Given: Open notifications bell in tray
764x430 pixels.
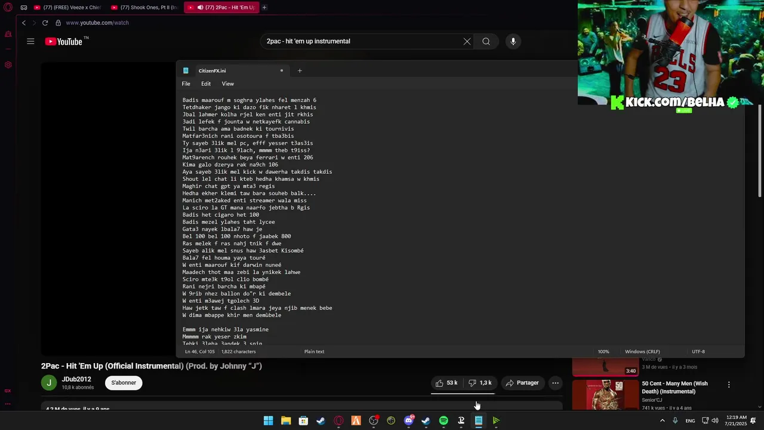Looking at the screenshot, I should pyautogui.click(x=753, y=420).
